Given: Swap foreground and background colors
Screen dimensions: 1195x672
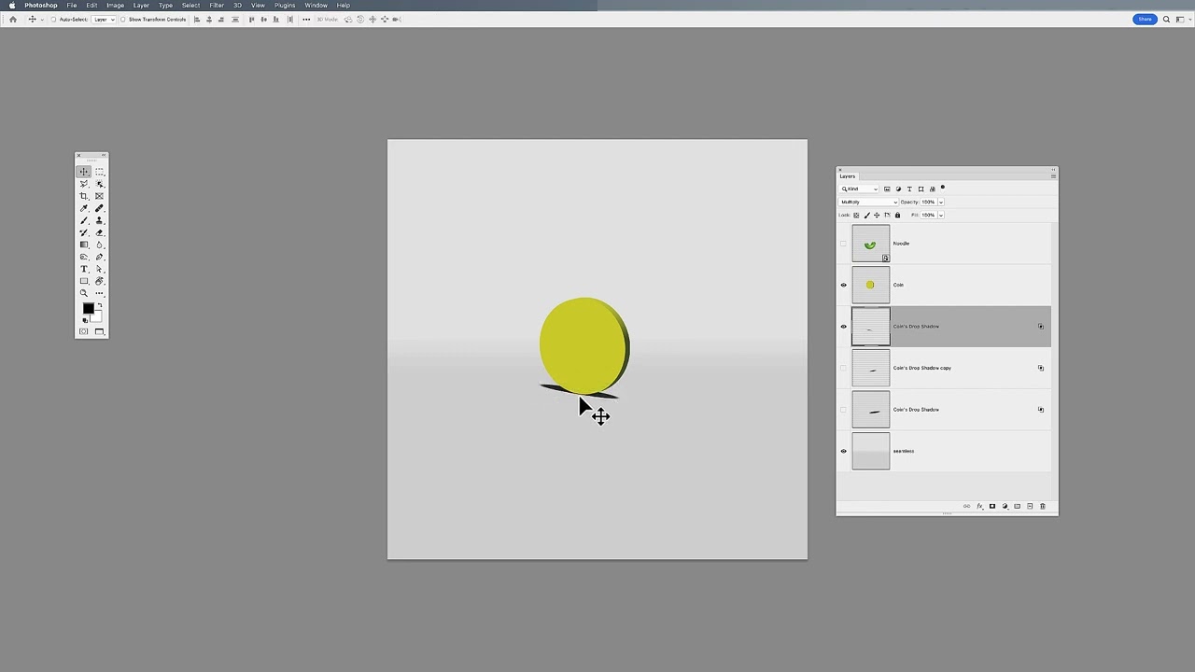Looking at the screenshot, I should 99,305.
